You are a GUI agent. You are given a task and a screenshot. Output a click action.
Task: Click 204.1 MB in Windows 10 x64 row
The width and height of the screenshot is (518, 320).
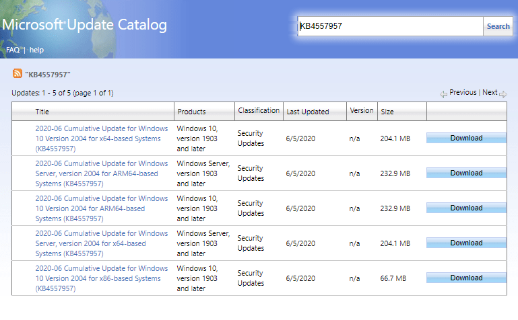point(395,138)
